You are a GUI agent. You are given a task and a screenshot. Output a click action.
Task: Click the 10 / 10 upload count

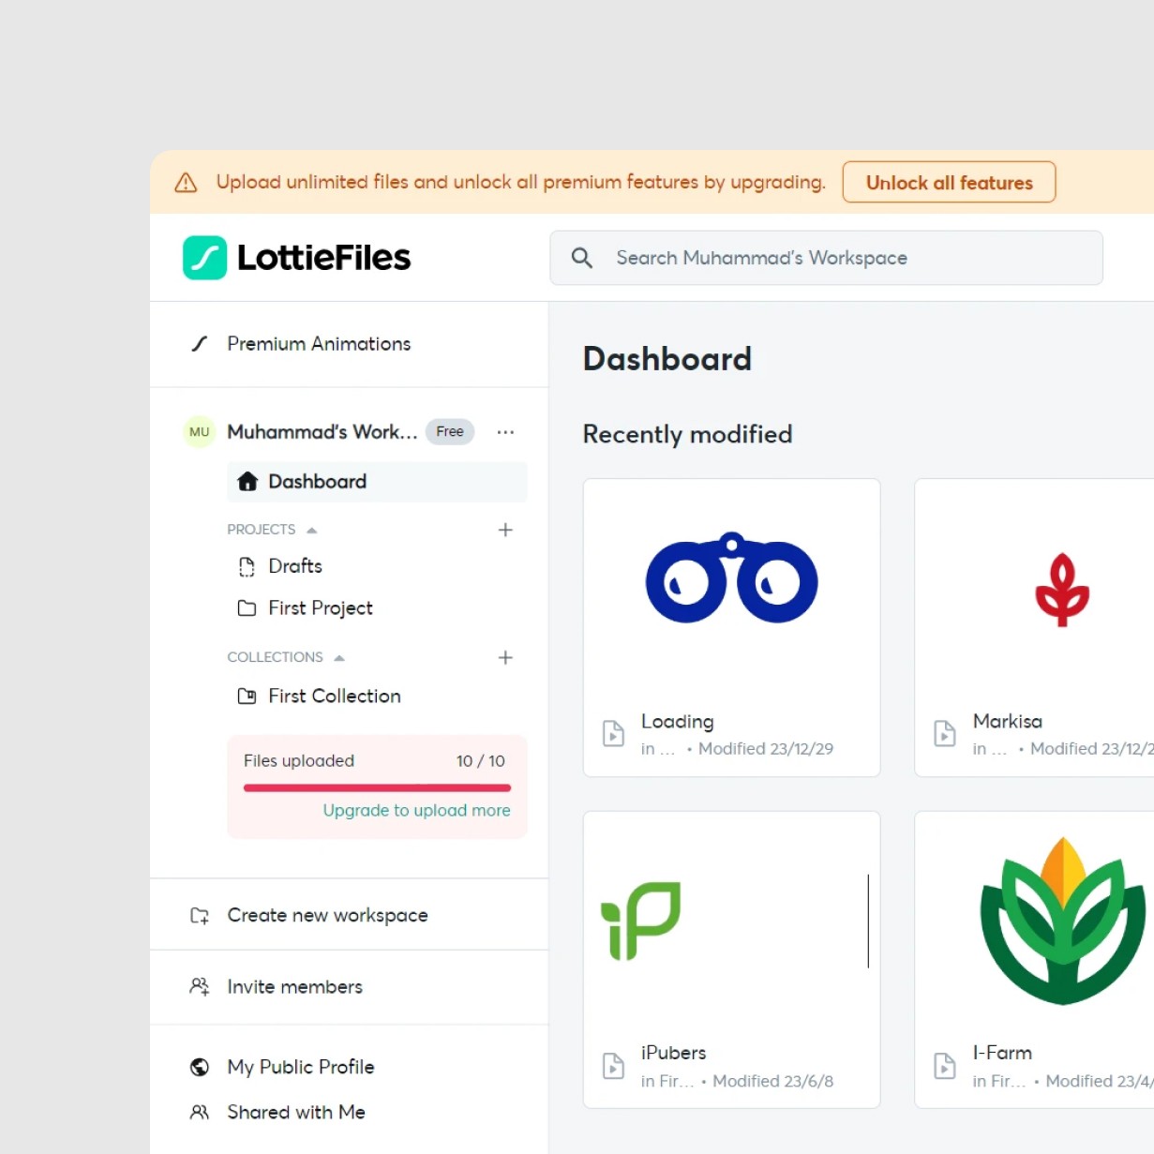point(481,761)
